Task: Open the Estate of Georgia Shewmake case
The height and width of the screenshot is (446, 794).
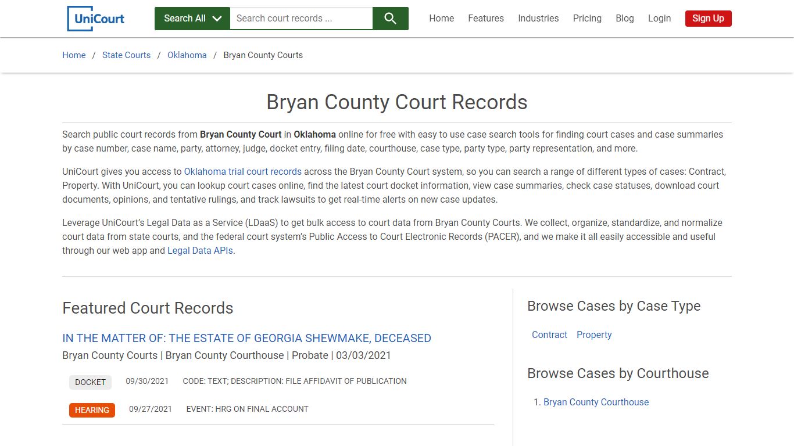Action: [246, 338]
